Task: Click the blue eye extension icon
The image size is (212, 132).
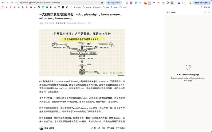Action: click(x=136, y=2)
